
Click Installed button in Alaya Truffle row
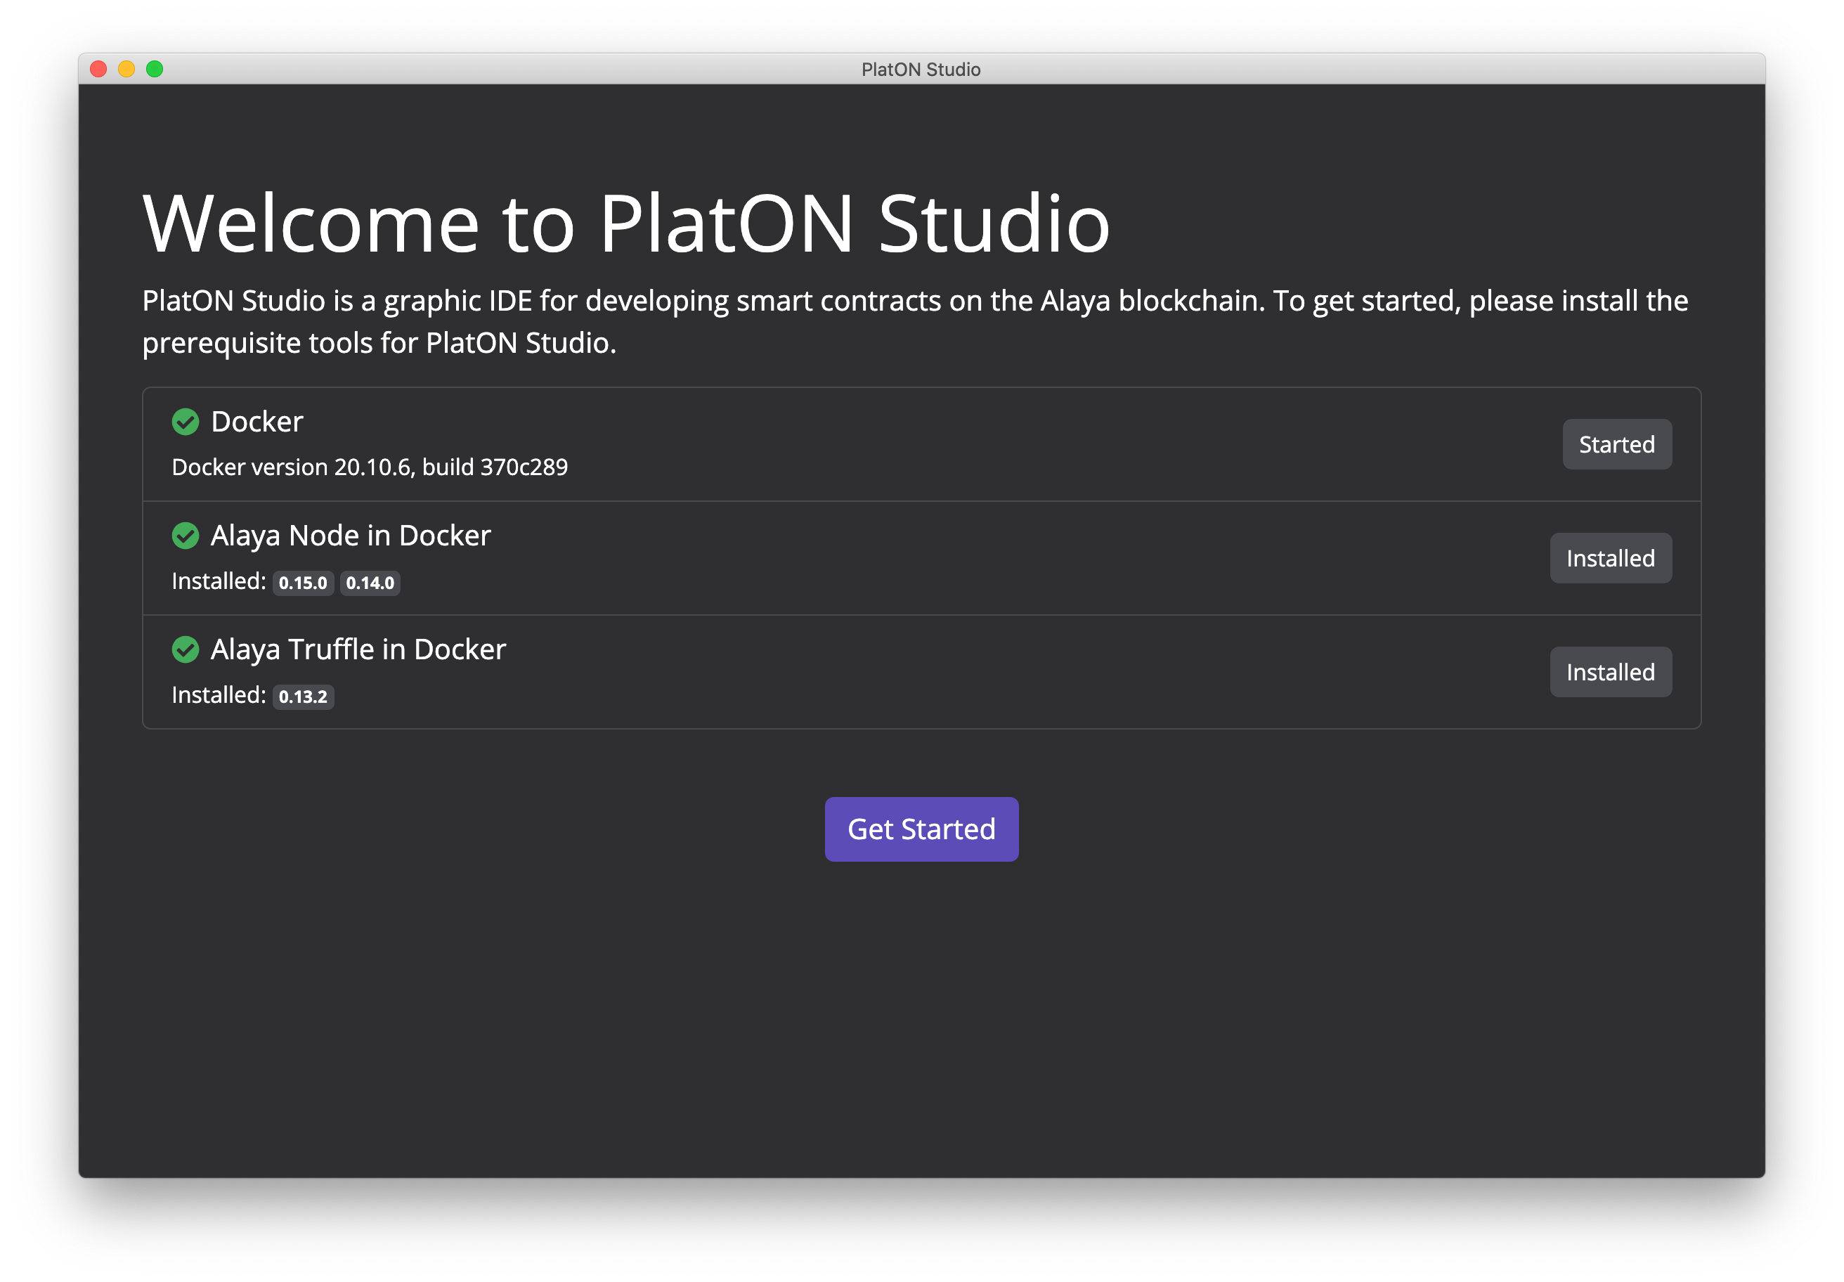click(x=1609, y=673)
